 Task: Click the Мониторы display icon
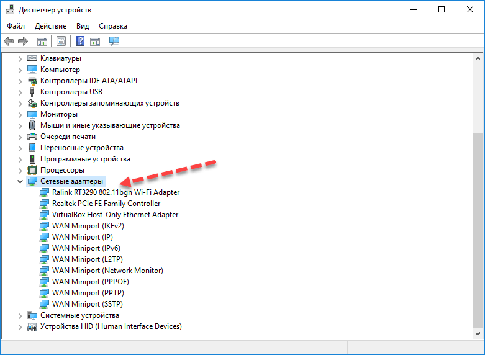32,114
